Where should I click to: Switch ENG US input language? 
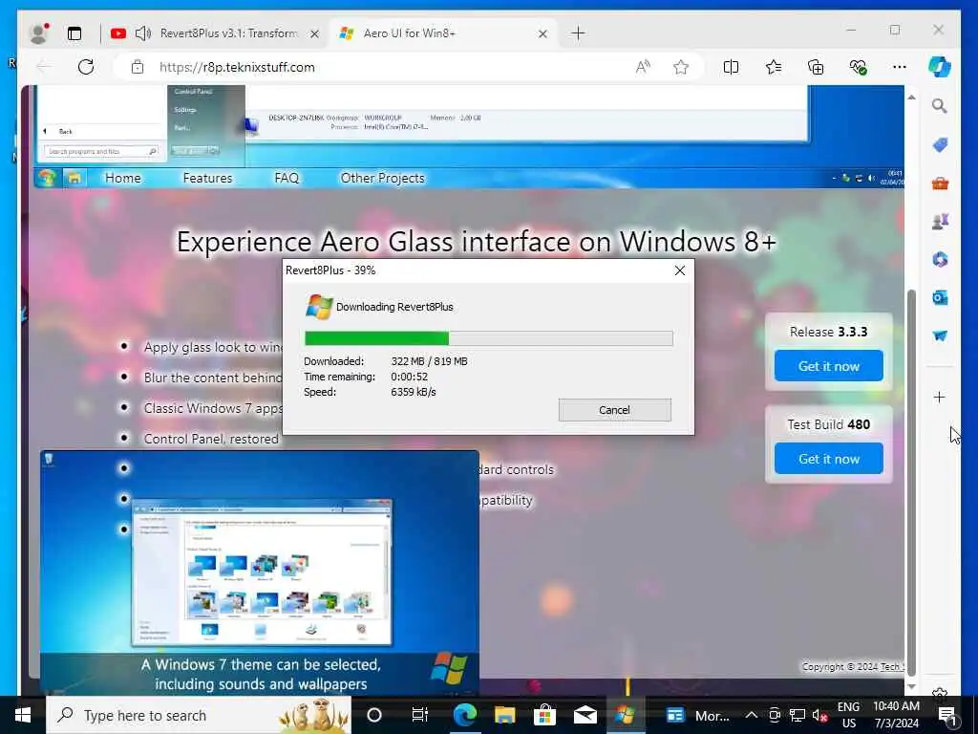pyautogui.click(x=848, y=715)
